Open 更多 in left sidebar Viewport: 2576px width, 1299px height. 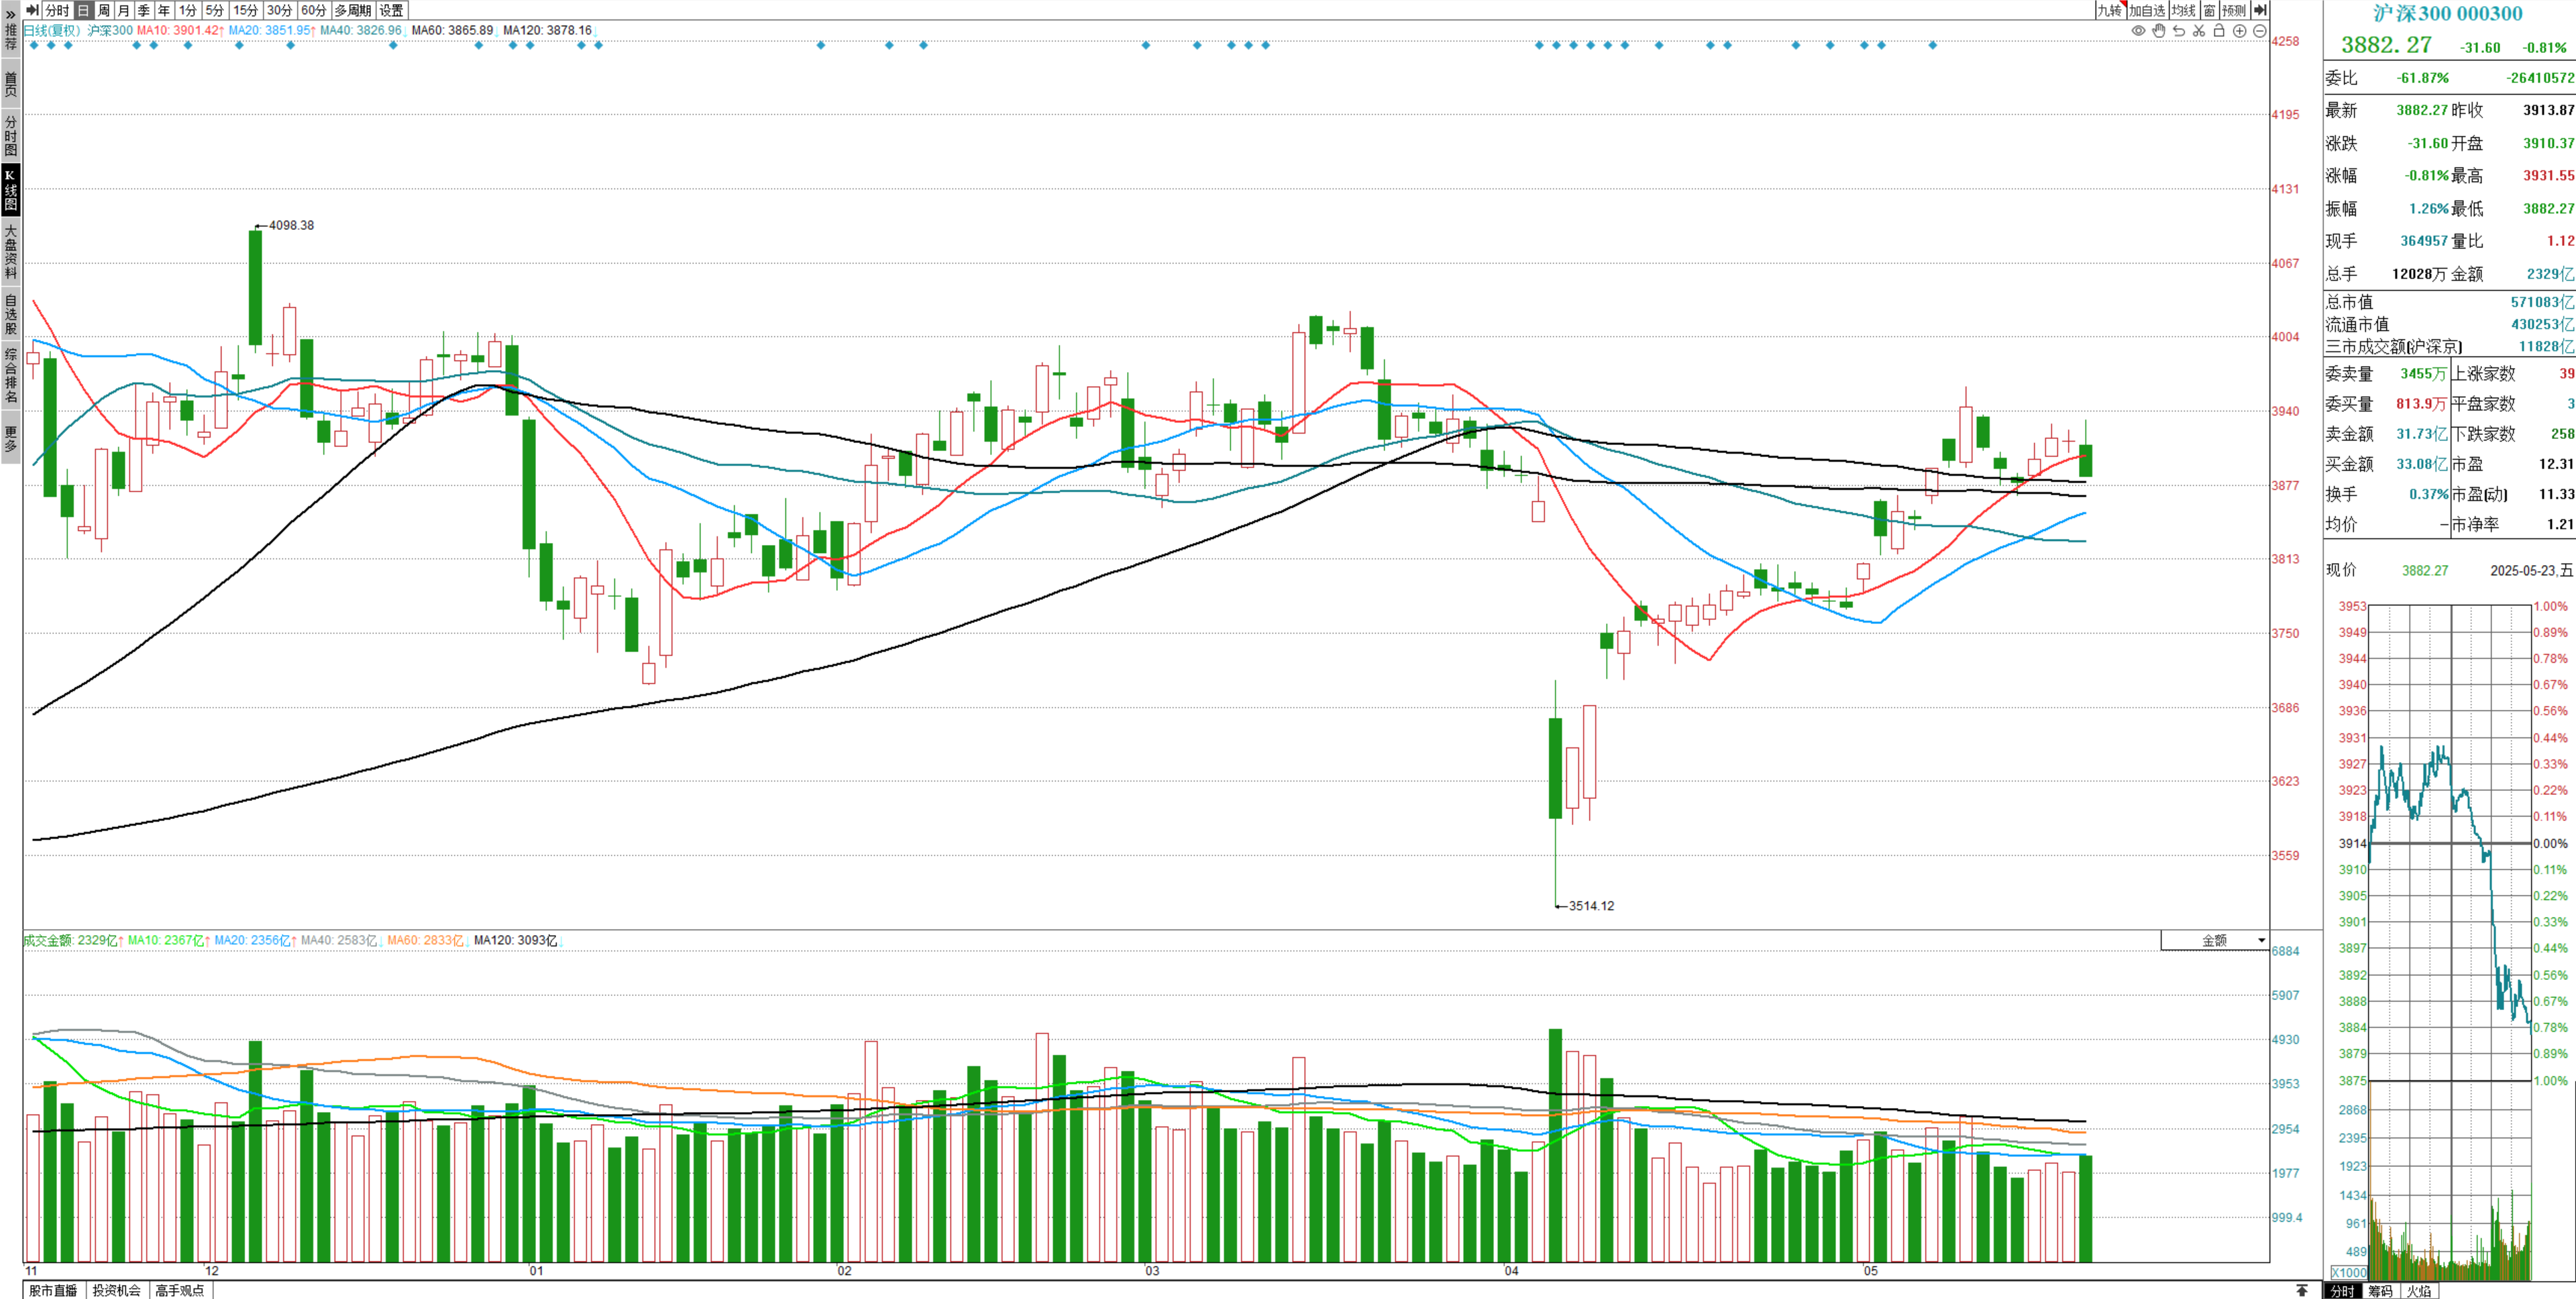10,438
